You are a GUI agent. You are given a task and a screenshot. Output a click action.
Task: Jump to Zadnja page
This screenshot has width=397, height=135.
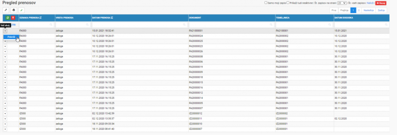(x=381, y=10)
